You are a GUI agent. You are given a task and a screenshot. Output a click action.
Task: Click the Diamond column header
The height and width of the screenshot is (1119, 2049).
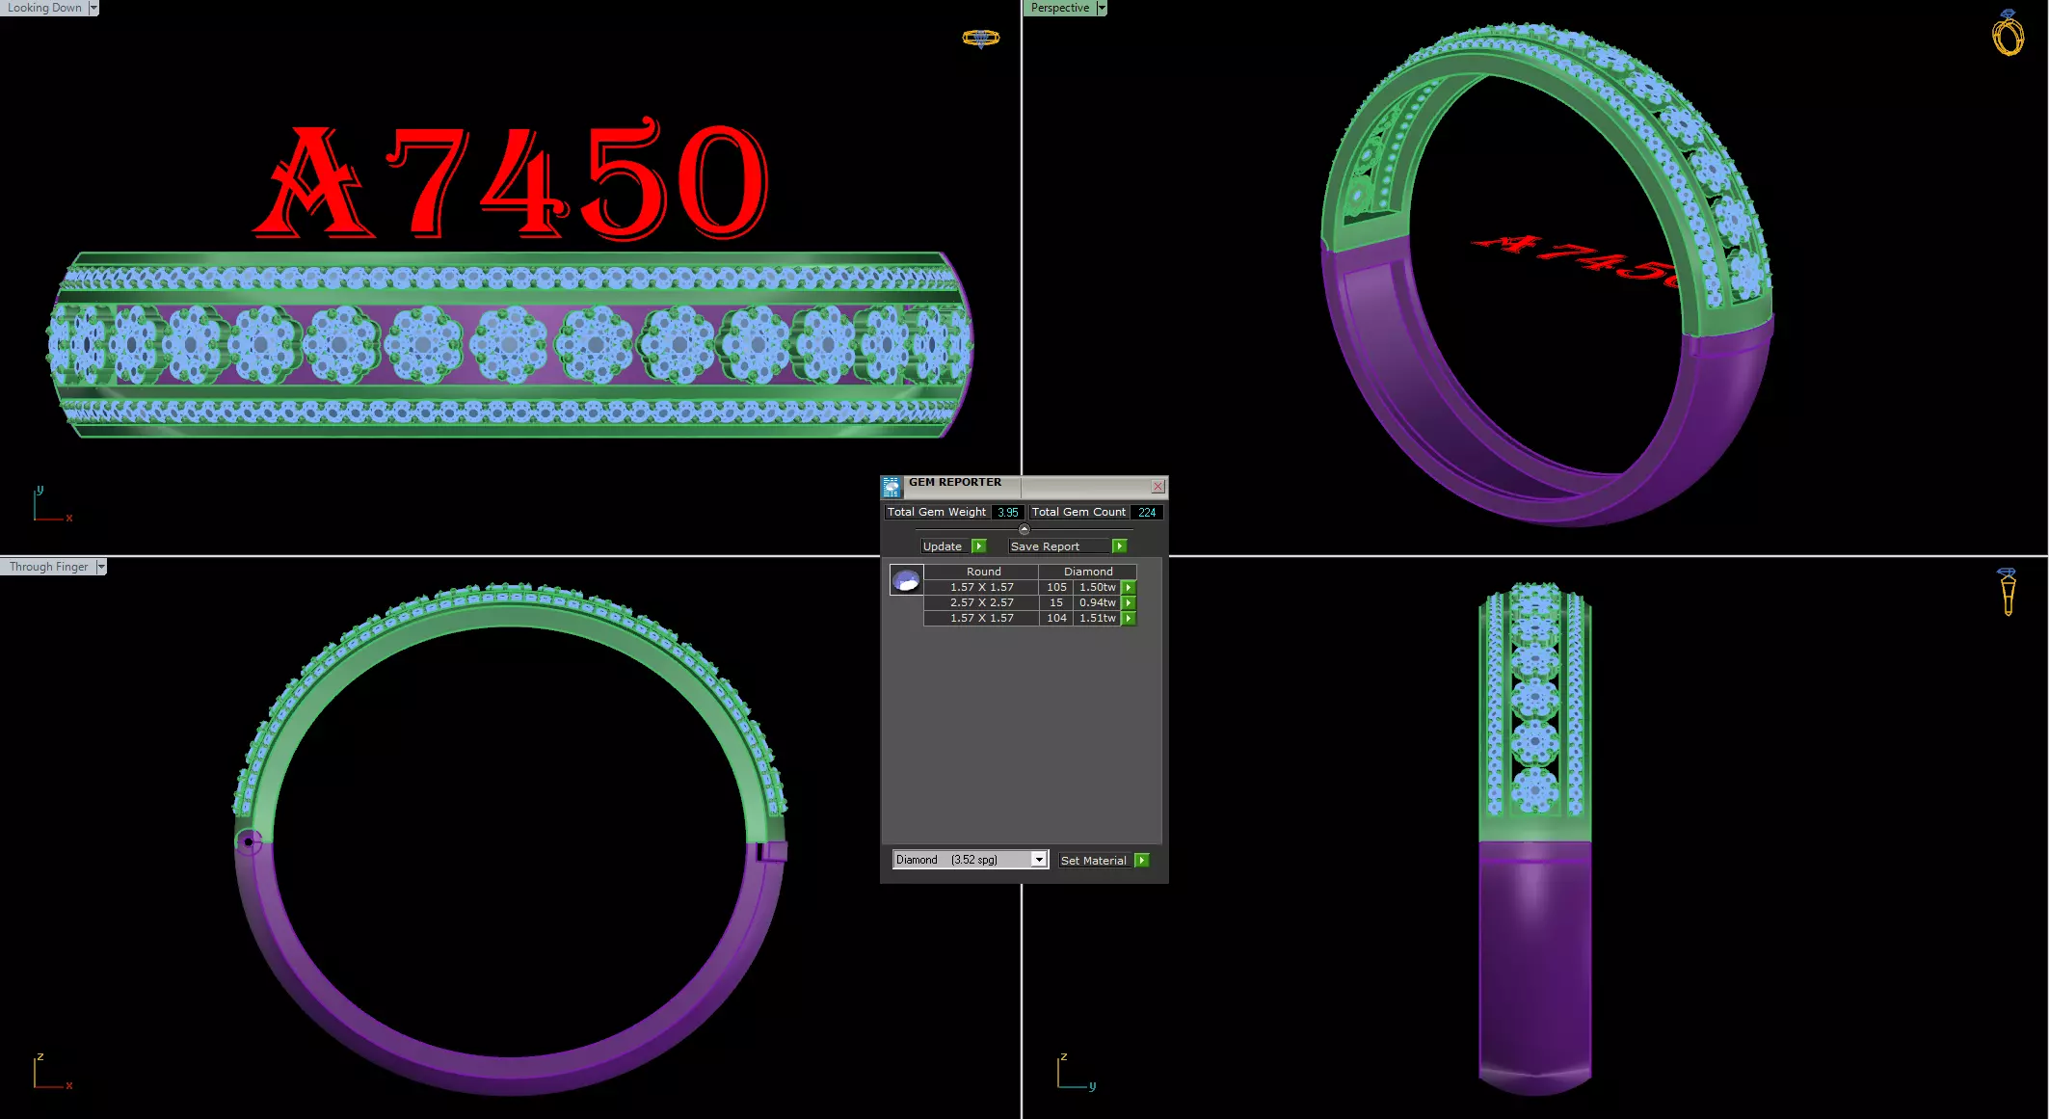(1088, 572)
